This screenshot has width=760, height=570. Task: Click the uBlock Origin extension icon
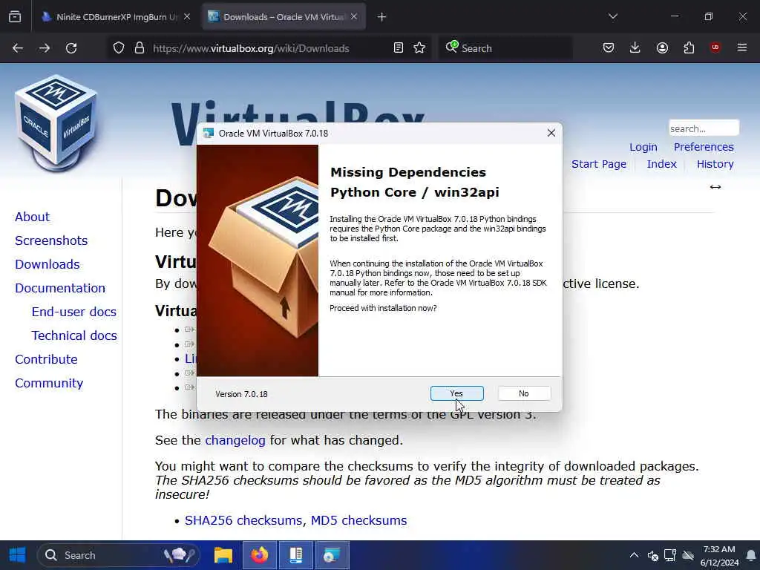pyautogui.click(x=715, y=47)
